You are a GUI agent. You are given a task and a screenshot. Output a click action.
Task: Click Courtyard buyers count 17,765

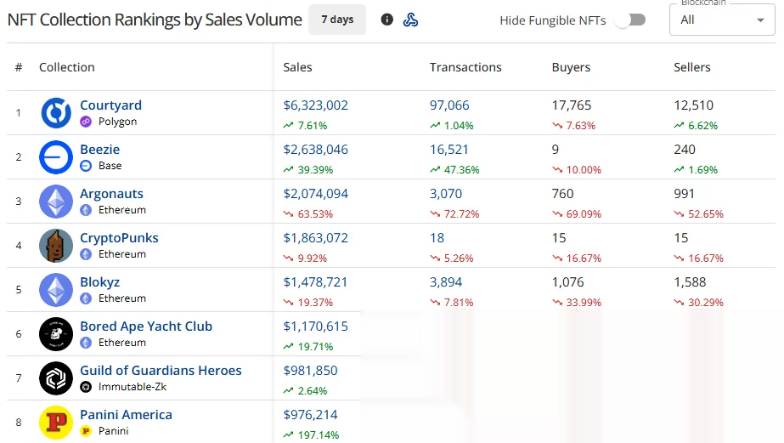(x=572, y=105)
